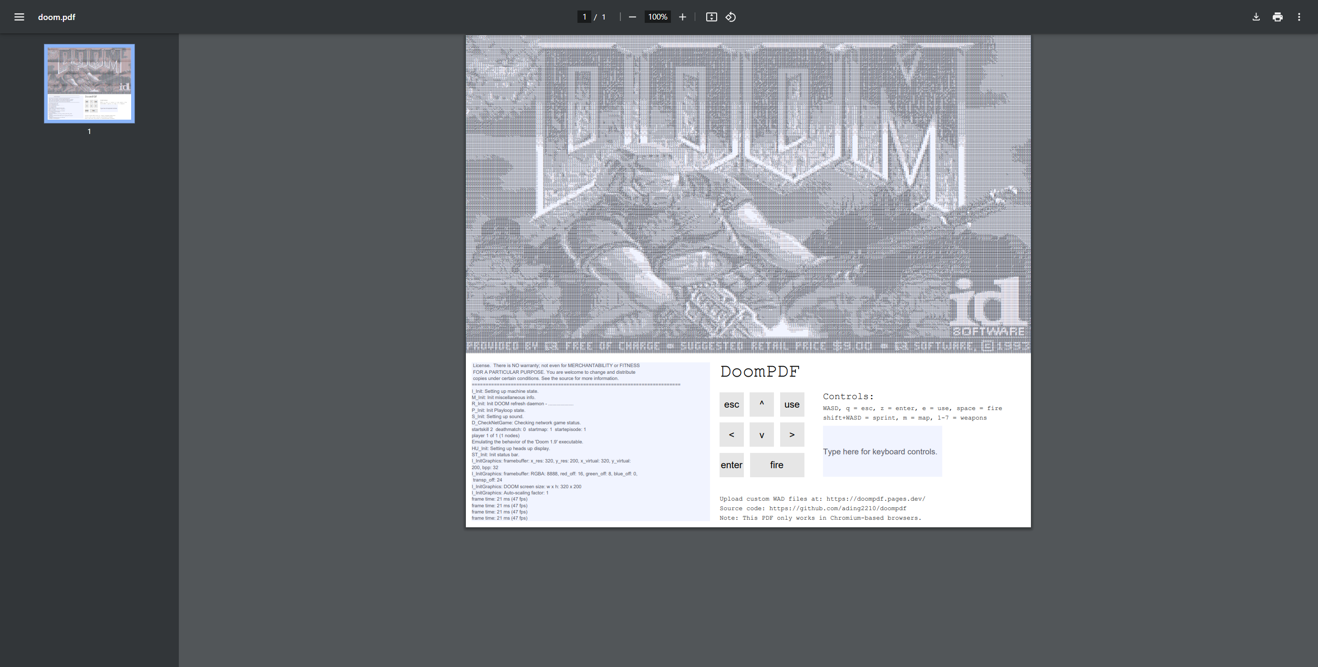
Task: Click log line 'ST_Init: Init status bar.'
Action: (495, 455)
